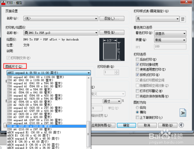The width and height of the screenshot is (194, 149).
Task: Choose 'ISO A4 (210.00 x 297.00 毫米)'
Action: pyautogui.click(x=47, y=129)
